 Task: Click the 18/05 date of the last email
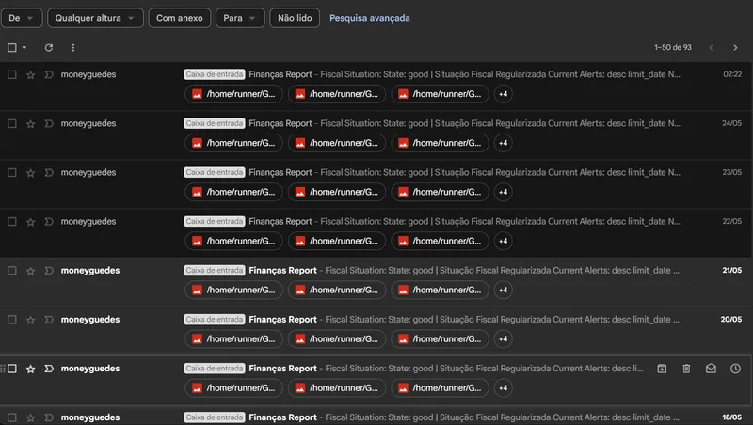[731, 417]
